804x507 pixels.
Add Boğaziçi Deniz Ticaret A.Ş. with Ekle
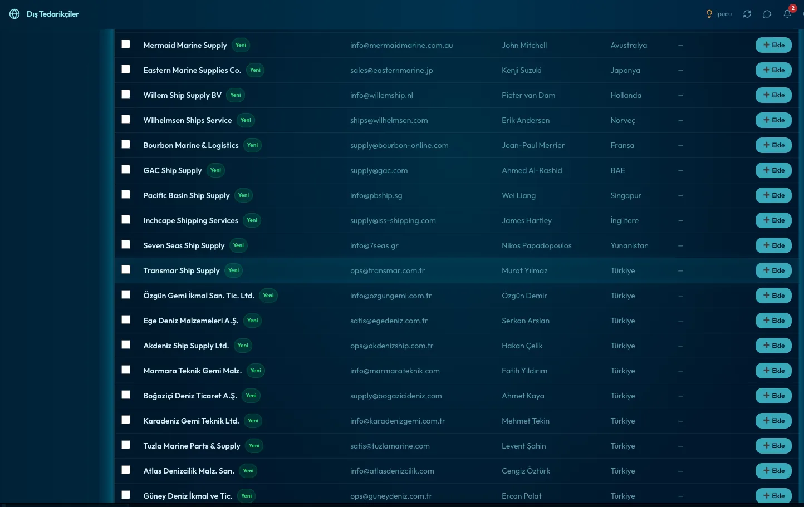click(773, 396)
